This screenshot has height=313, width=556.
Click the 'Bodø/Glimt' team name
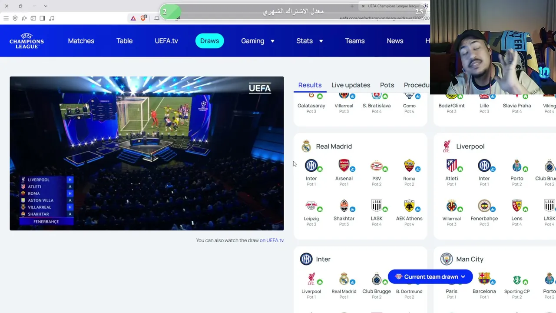pos(452,106)
